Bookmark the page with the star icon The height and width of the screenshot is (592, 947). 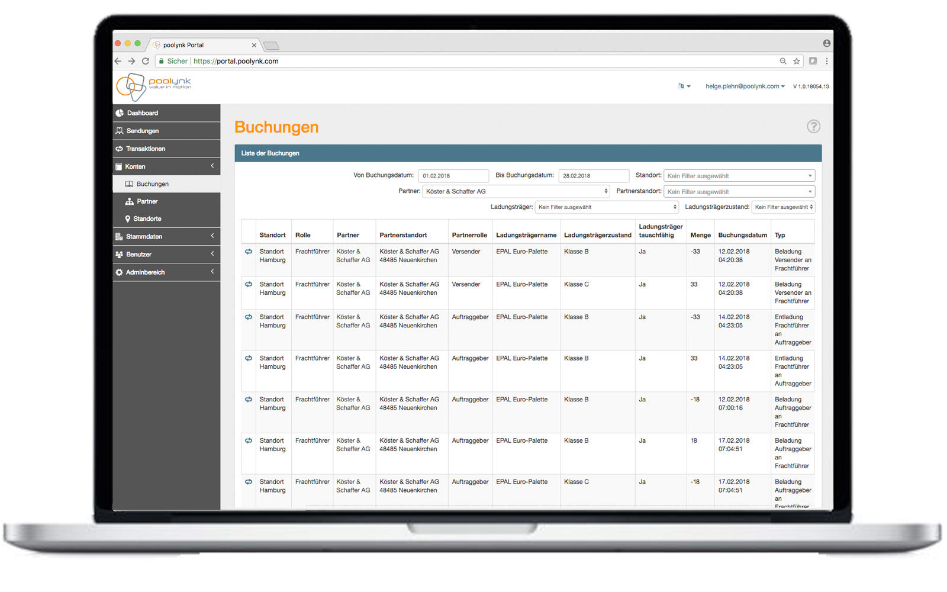797,61
